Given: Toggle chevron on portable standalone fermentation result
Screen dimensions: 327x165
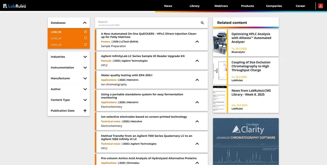Looking at the screenshot, I should (197, 102).
